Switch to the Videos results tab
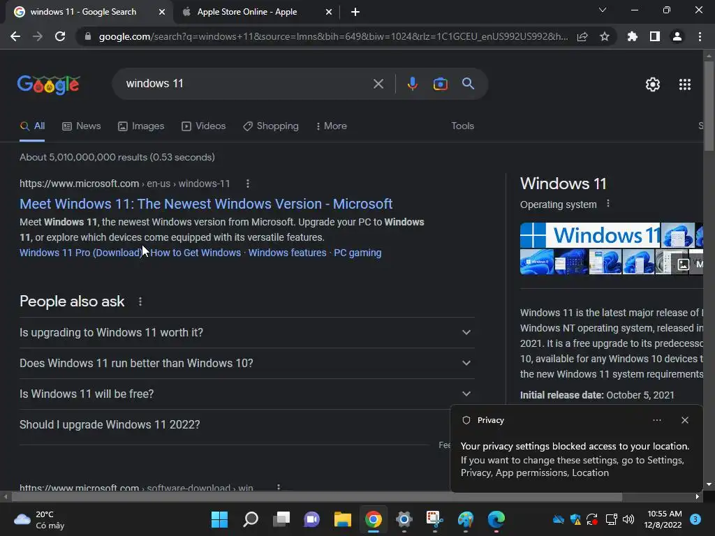This screenshot has height=536, width=715. pyautogui.click(x=203, y=126)
